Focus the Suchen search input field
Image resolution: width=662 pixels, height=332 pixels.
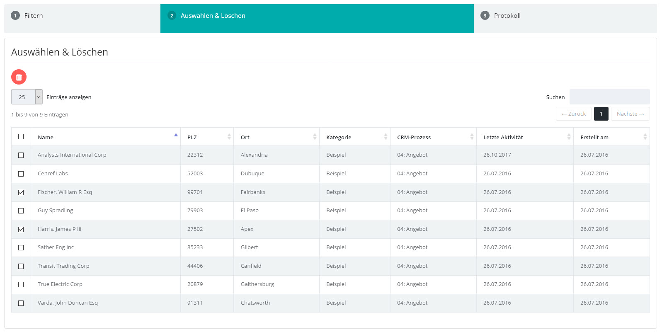tap(609, 97)
